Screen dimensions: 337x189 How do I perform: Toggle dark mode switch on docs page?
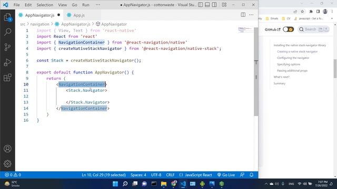(289, 29)
